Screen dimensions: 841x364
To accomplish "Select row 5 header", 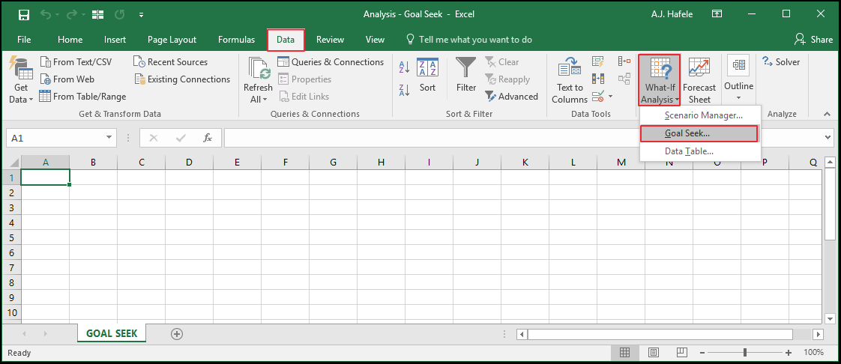I will 13,237.
